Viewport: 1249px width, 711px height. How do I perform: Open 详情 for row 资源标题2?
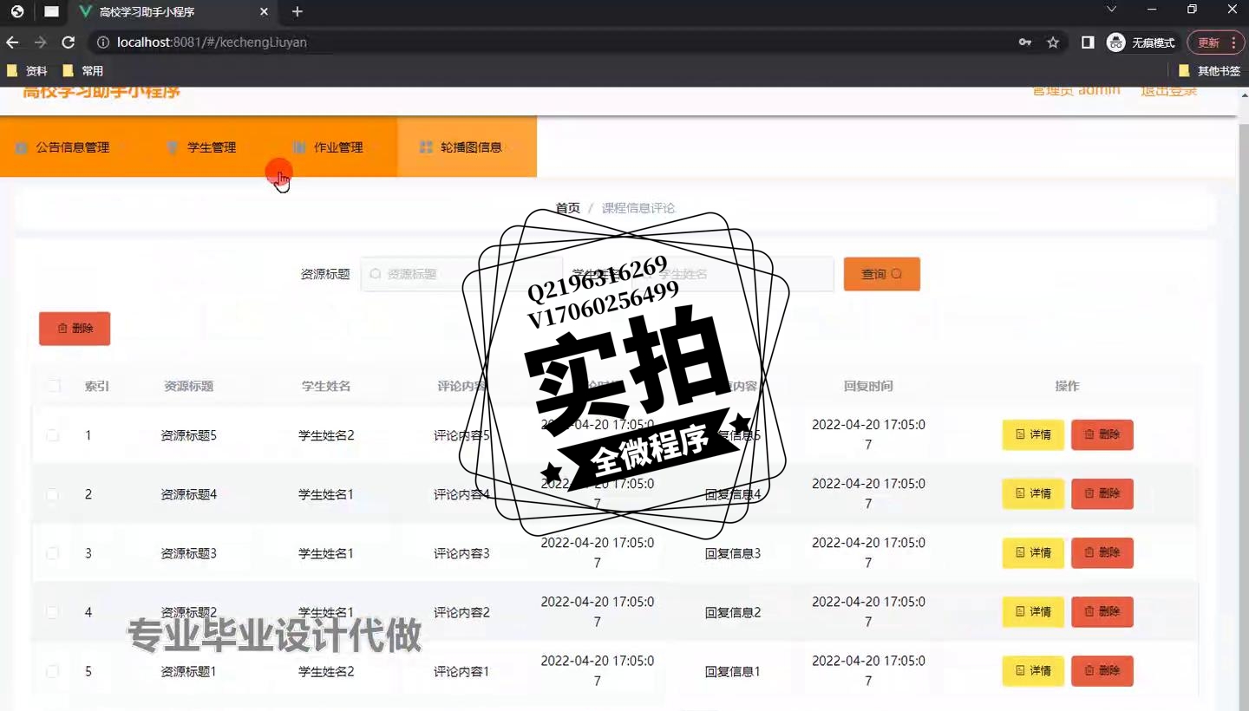pyautogui.click(x=1033, y=612)
